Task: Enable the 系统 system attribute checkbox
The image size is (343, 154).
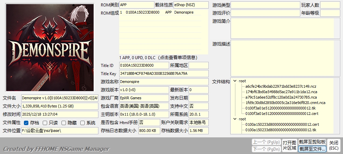Action: coord(82,123)
